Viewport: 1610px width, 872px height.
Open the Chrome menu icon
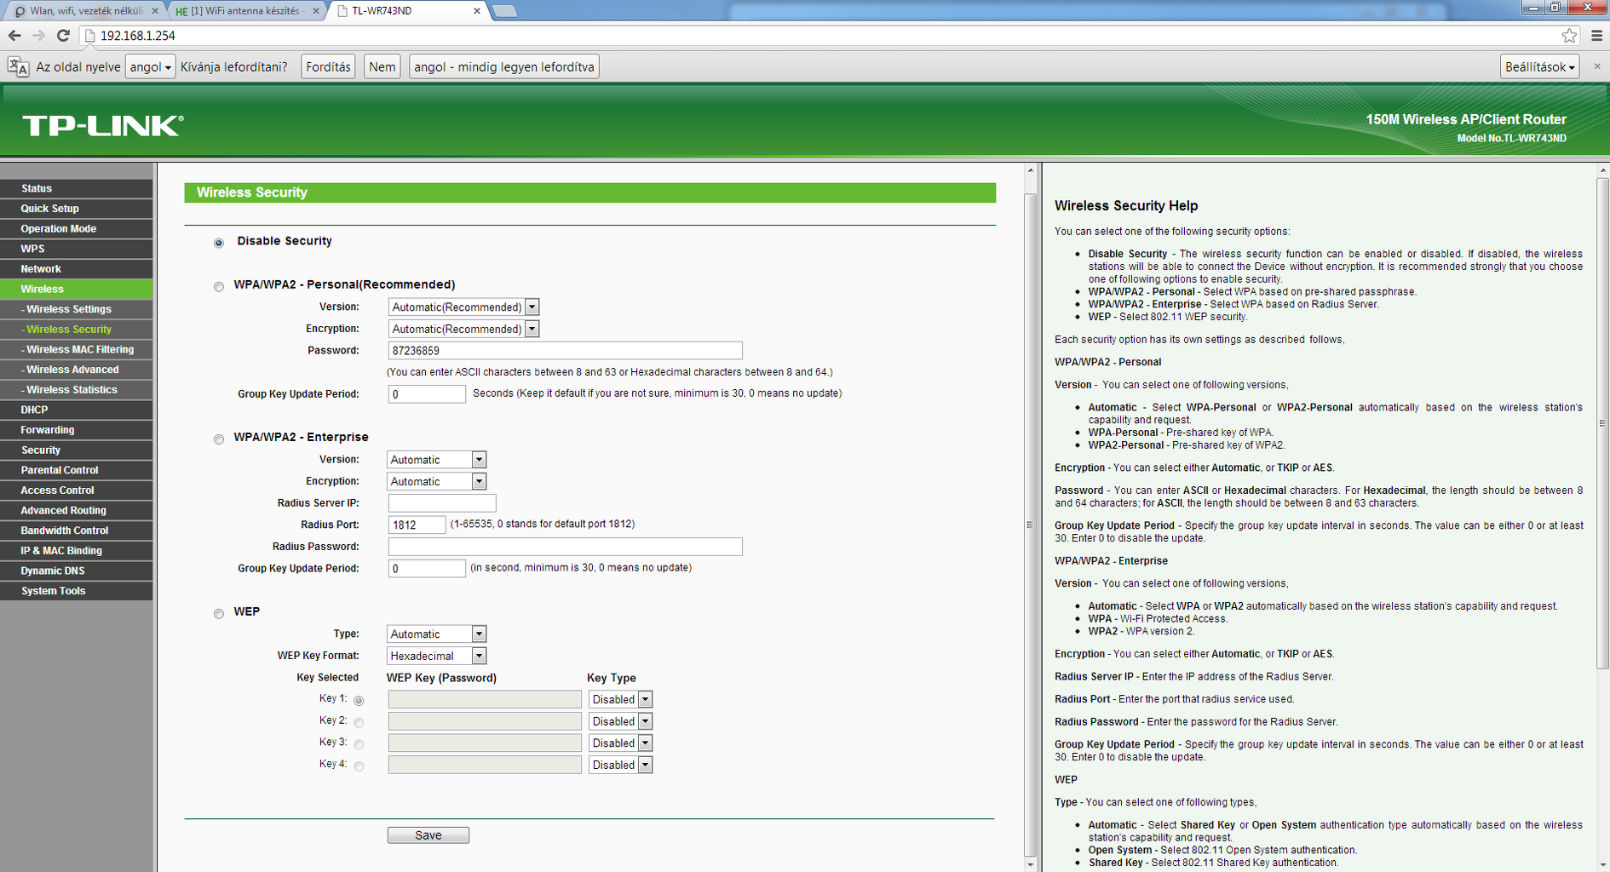point(1596,36)
